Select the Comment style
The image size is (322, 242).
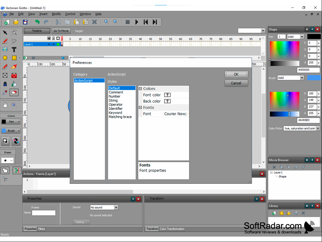coord(116,93)
